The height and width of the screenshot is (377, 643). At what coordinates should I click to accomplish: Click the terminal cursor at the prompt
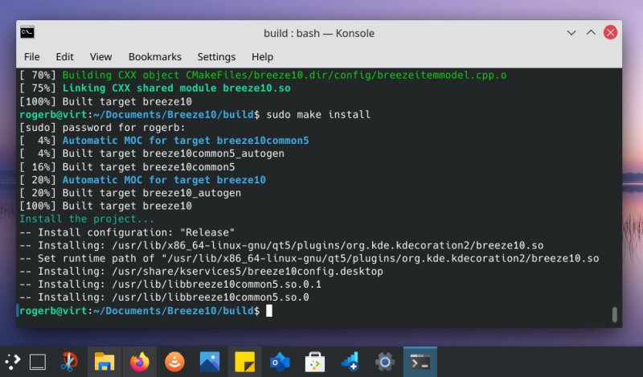coord(269,311)
